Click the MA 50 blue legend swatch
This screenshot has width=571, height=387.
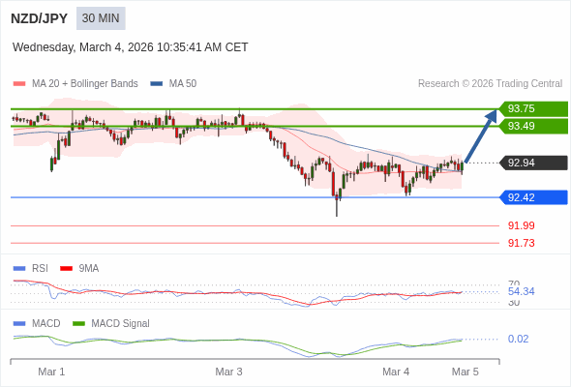[x=157, y=84]
